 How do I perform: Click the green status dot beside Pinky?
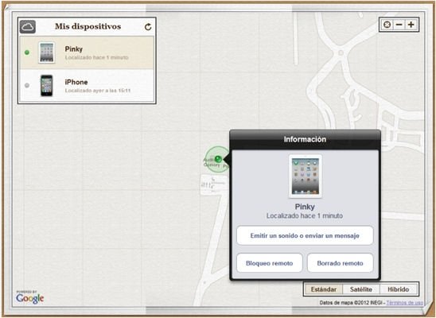27,52
